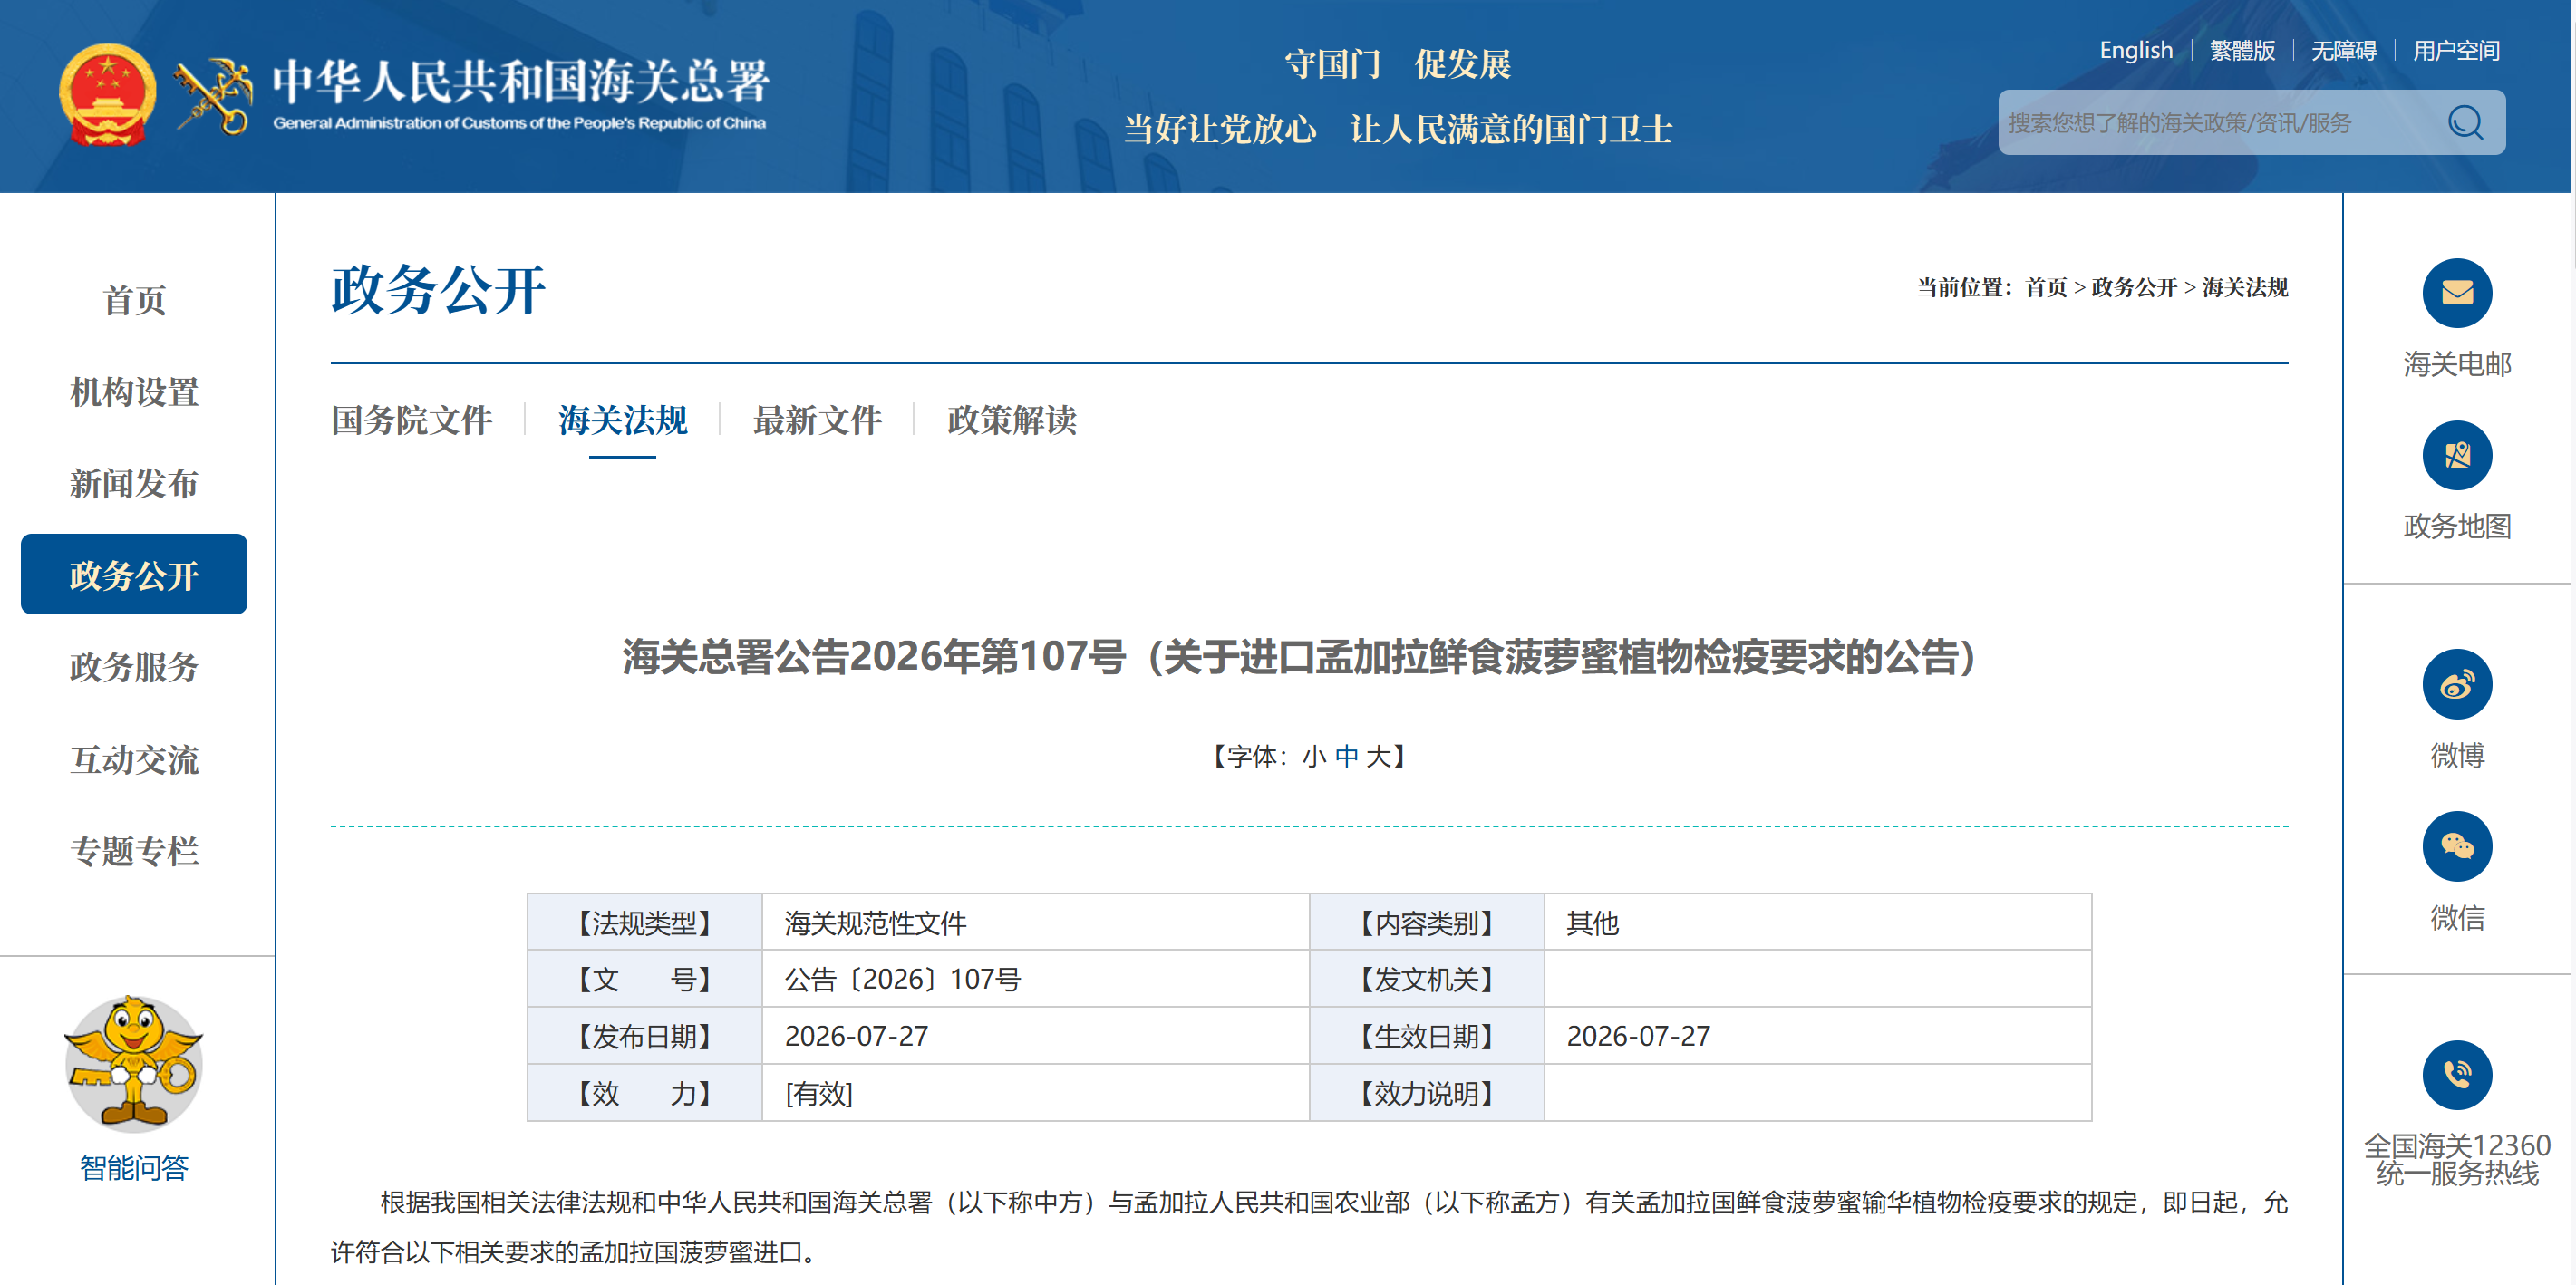This screenshot has height=1285, width=2576.
Task: Click breadcrumb 首页 link
Action: pyautogui.click(x=2045, y=288)
